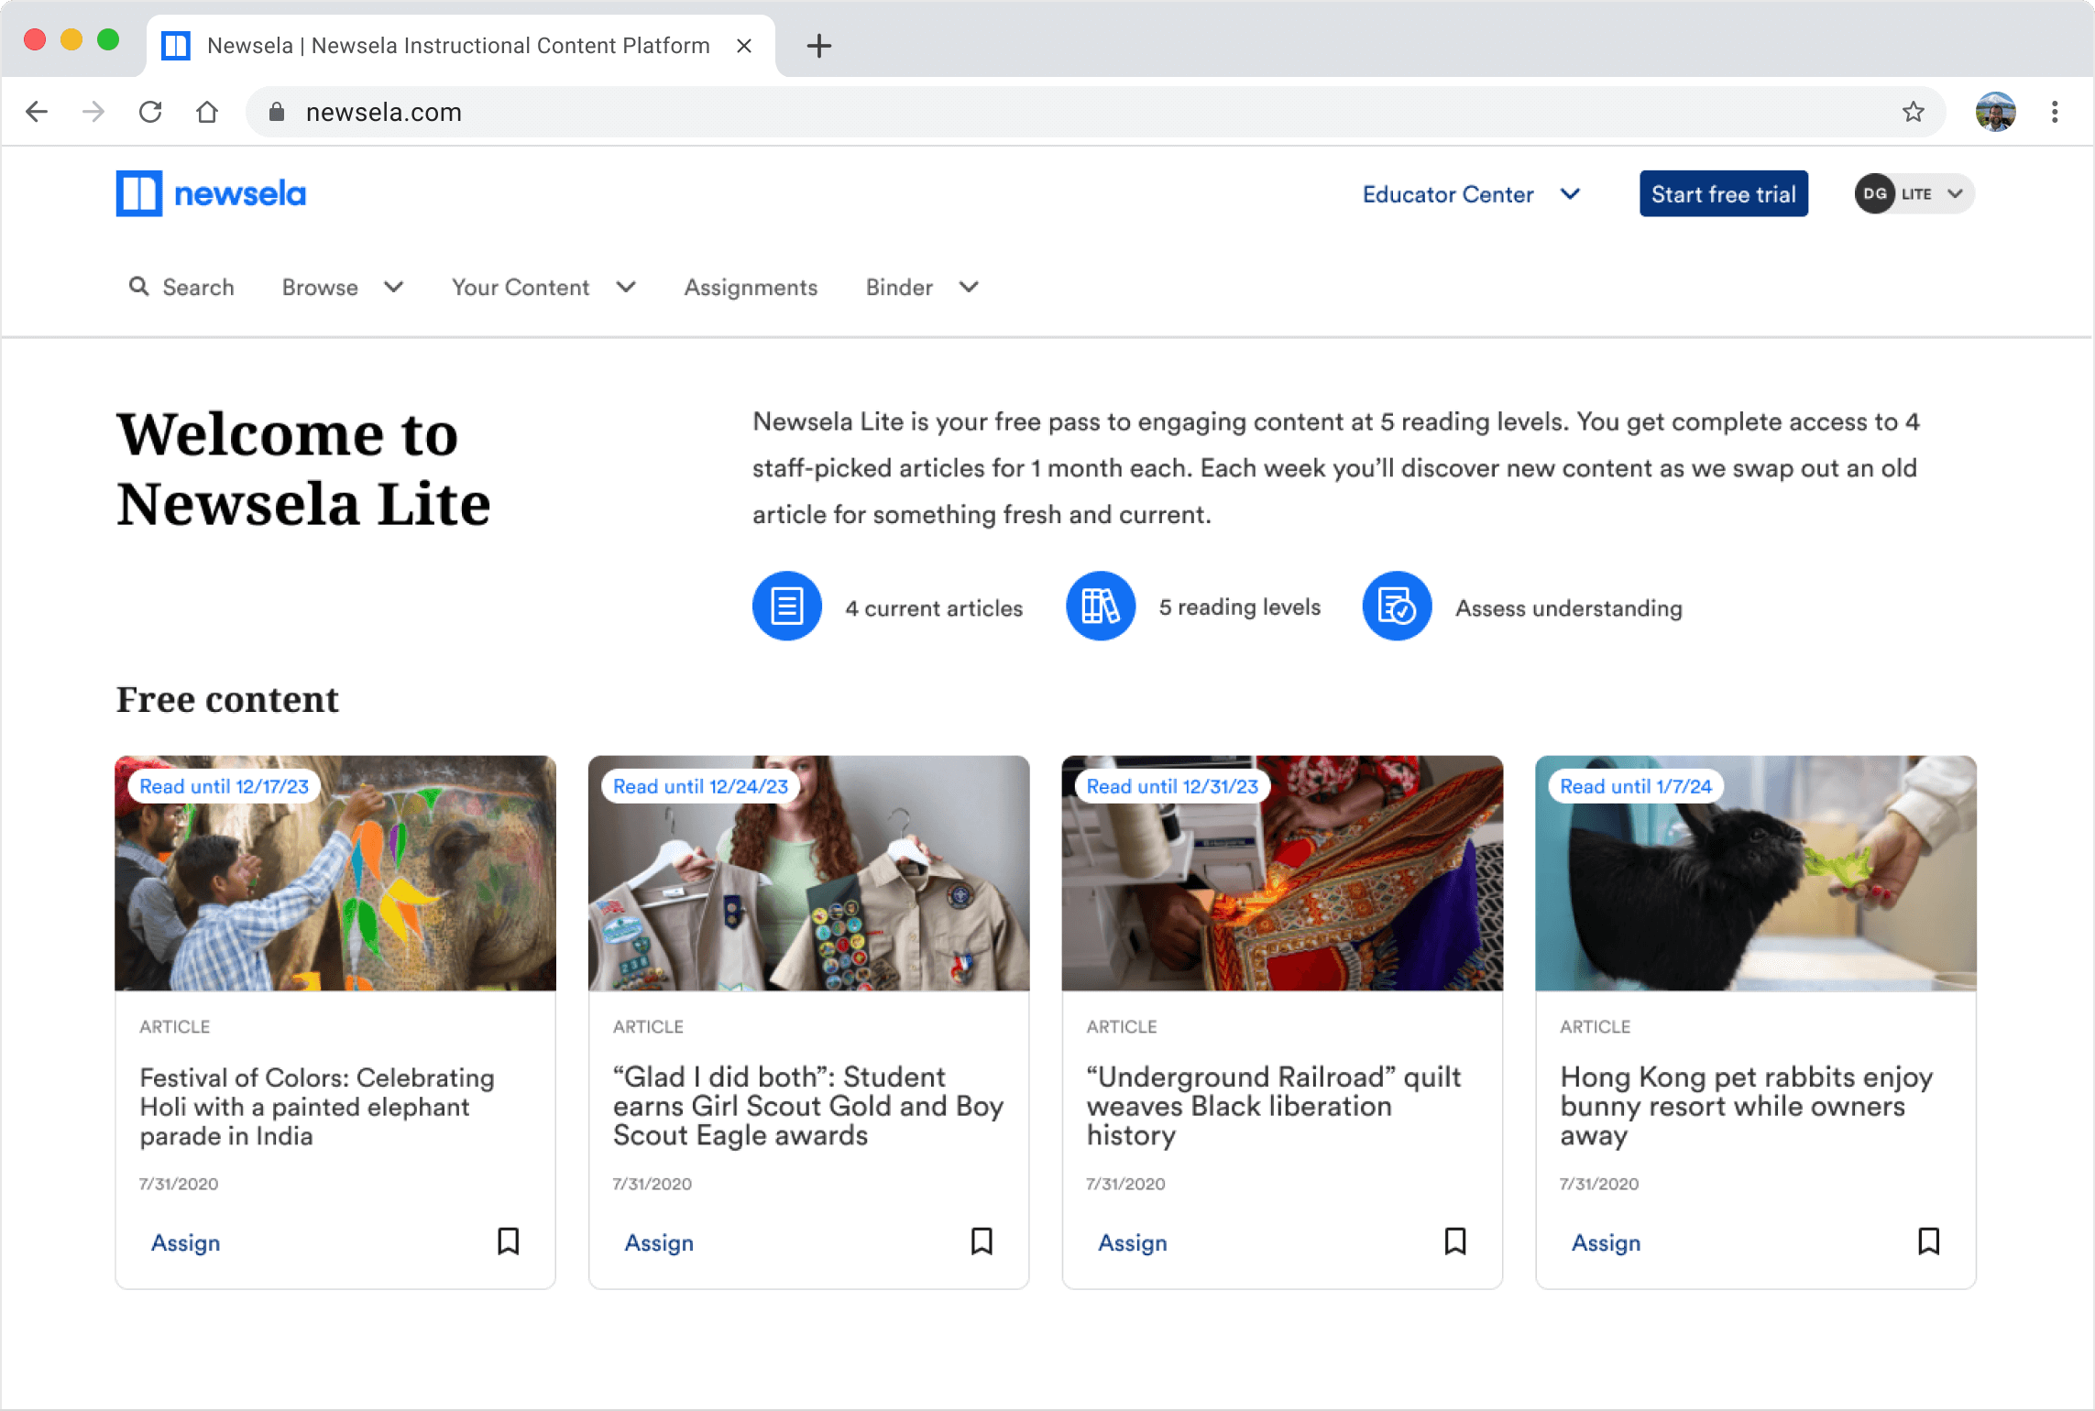Click the 4 current articles icon
The image size is (2095, 1411).
(787, 607)
